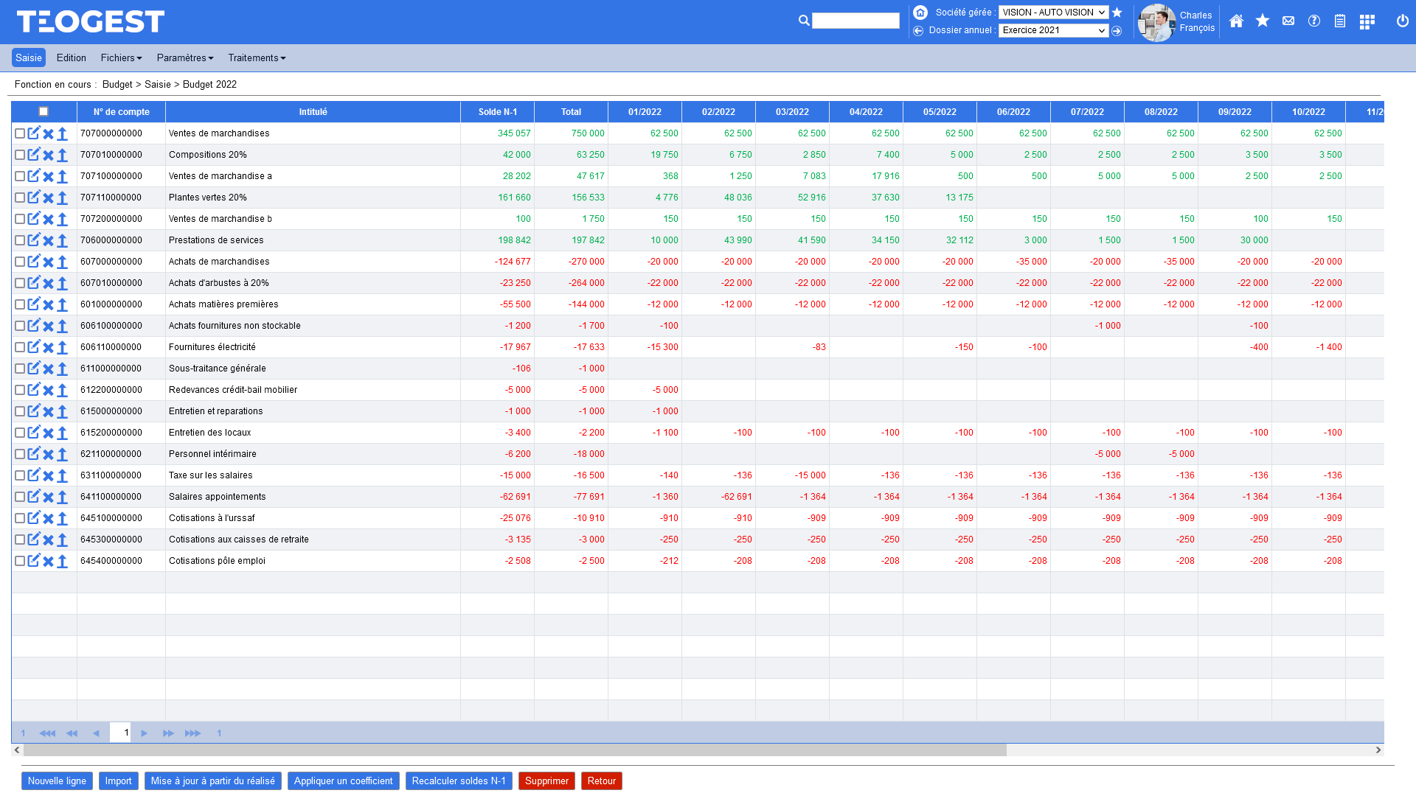The image size is (1416, 796).
Task: Open the Société gérée dropdown
Action: click(x=1053, y=13)
